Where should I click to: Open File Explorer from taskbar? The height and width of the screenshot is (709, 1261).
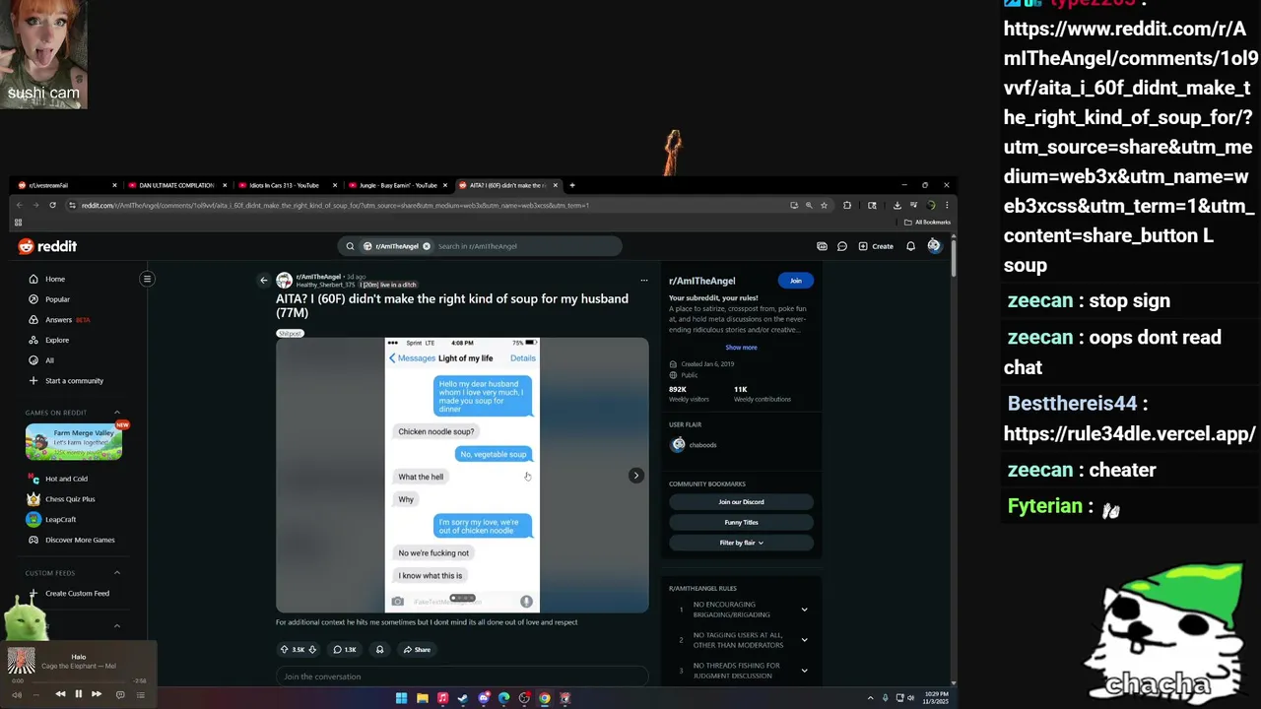click(x=422, y=698)
